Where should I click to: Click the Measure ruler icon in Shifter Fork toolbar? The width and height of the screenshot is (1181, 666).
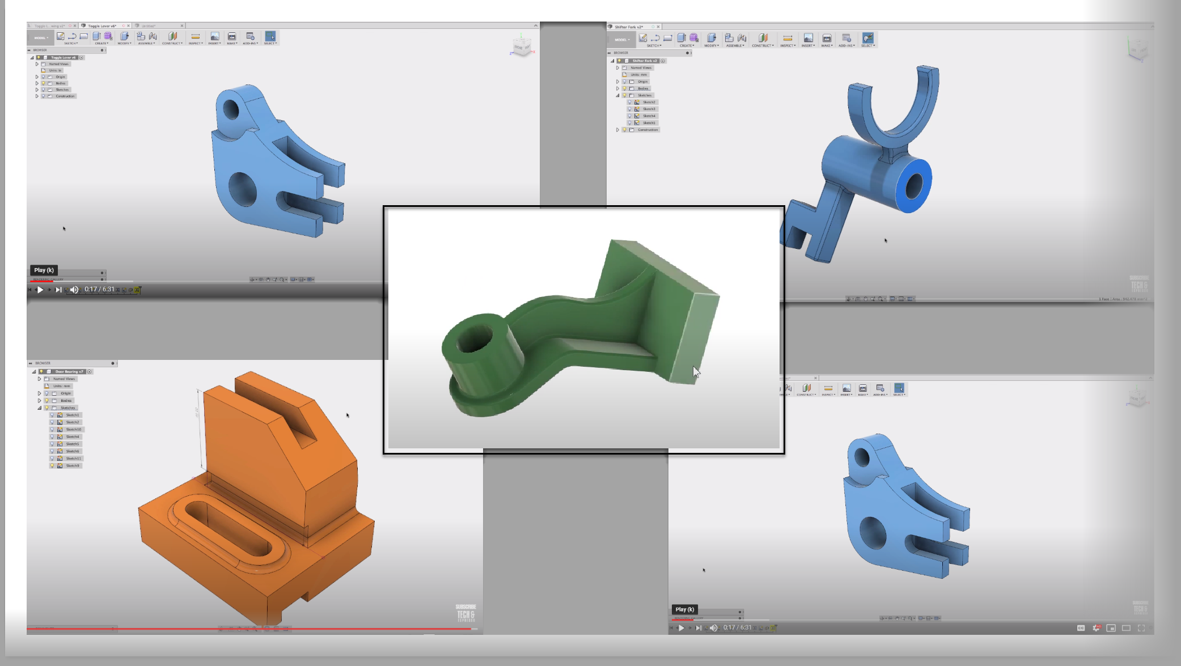click(787, 38)
